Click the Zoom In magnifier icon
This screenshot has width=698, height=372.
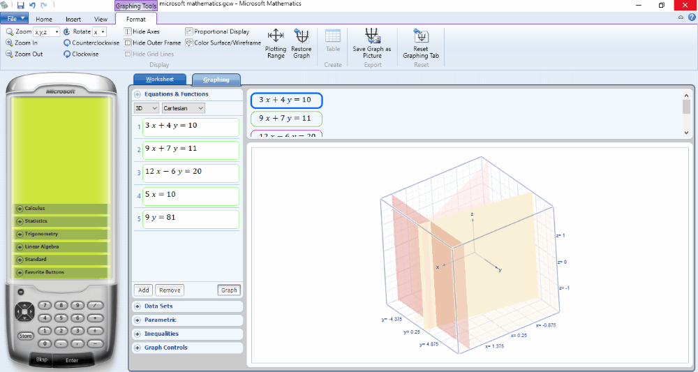[x=9, y=43]
